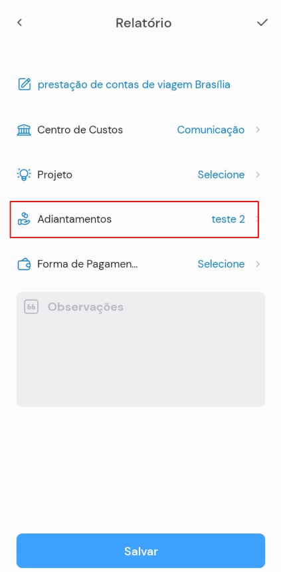This screenshot has width=281, height=572.
Task: Click the bank building Centro de Custos icon
Action: pos(24,130)
